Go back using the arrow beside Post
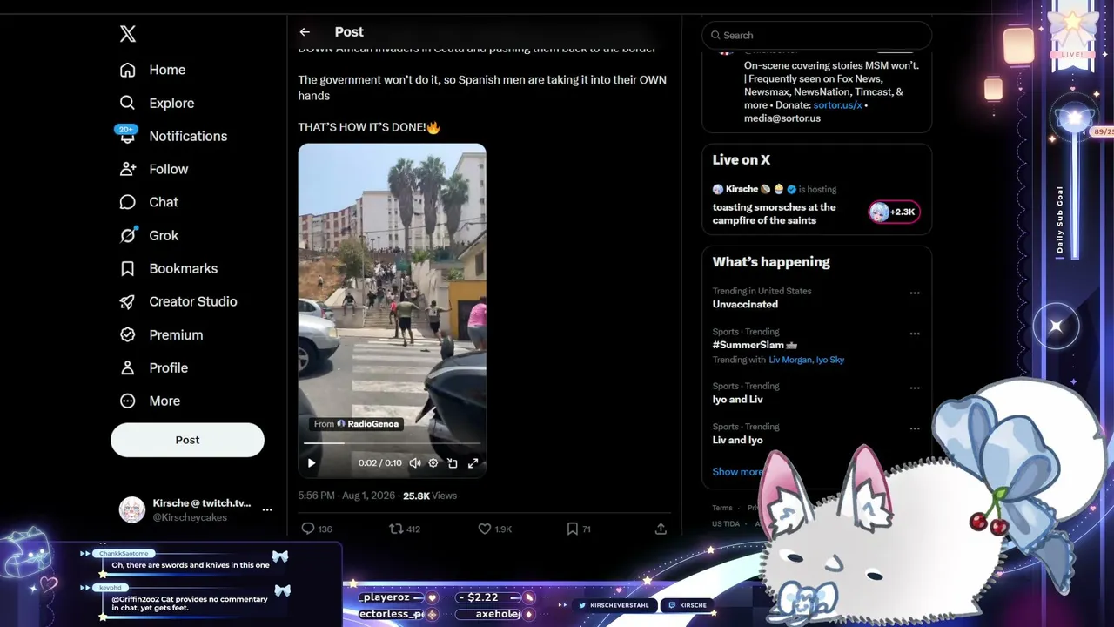The image size is (1114, 627). coord(305,32)
